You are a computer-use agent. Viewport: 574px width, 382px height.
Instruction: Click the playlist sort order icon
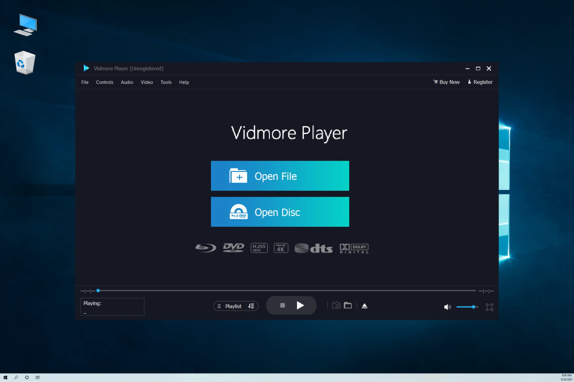click(251, 306)
